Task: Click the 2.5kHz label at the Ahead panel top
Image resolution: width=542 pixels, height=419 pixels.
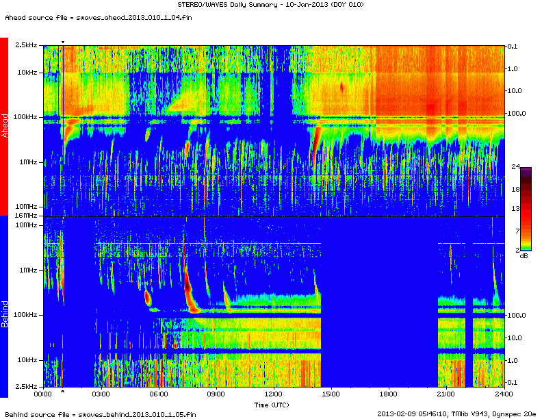Action: 27,45
